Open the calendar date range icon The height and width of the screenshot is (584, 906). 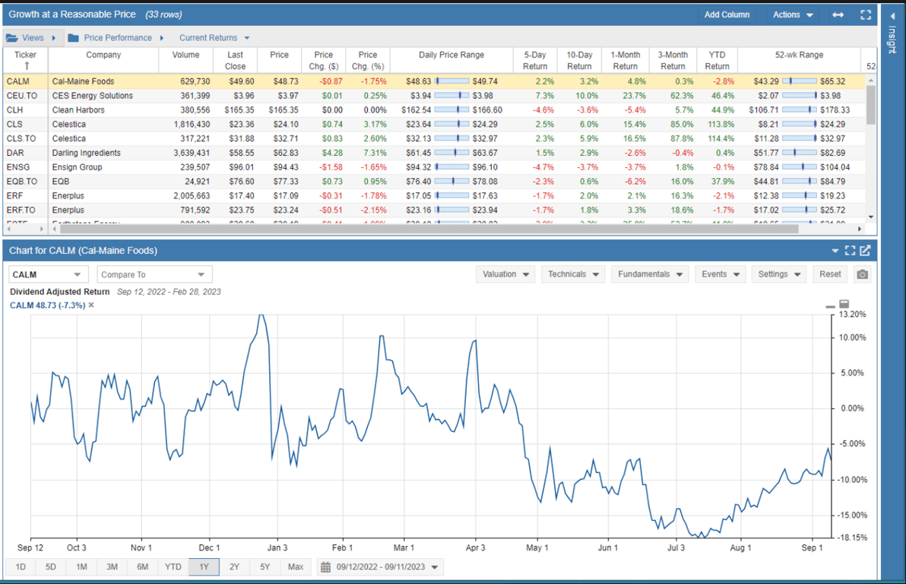(326, 567)
